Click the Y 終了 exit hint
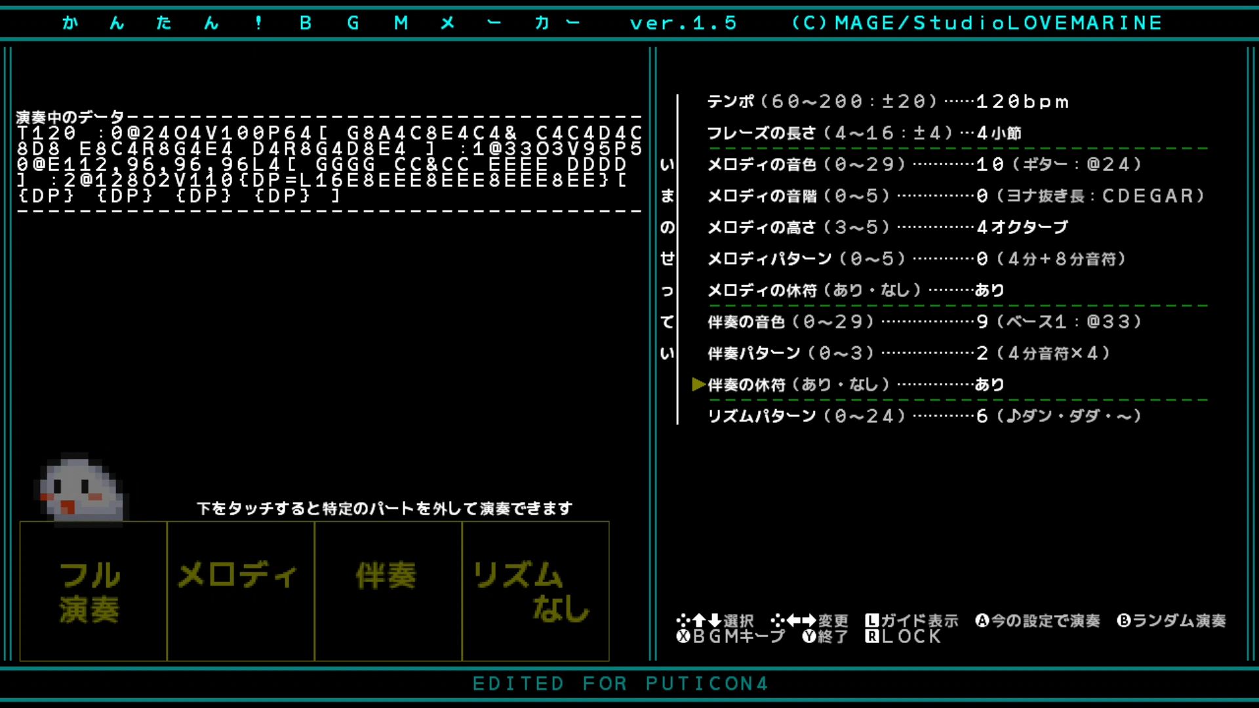1259x708 pixels. 825,636
